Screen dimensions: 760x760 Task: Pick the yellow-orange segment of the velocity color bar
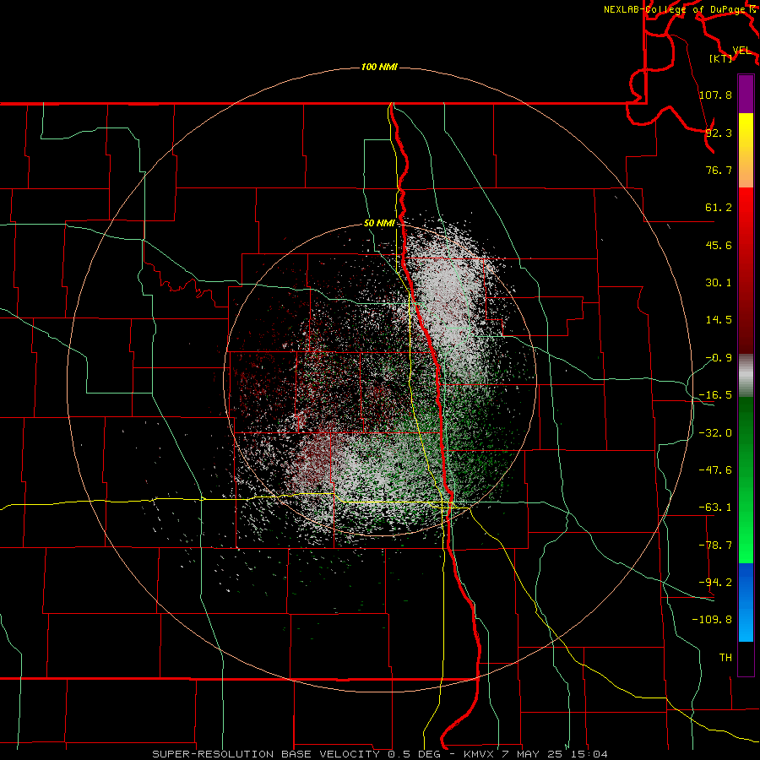coord(746,150)
